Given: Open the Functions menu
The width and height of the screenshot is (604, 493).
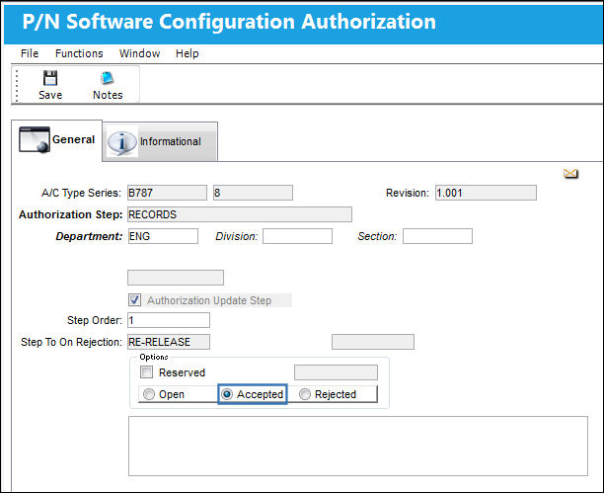Looking at the screenshot, I should pos(79,53).
